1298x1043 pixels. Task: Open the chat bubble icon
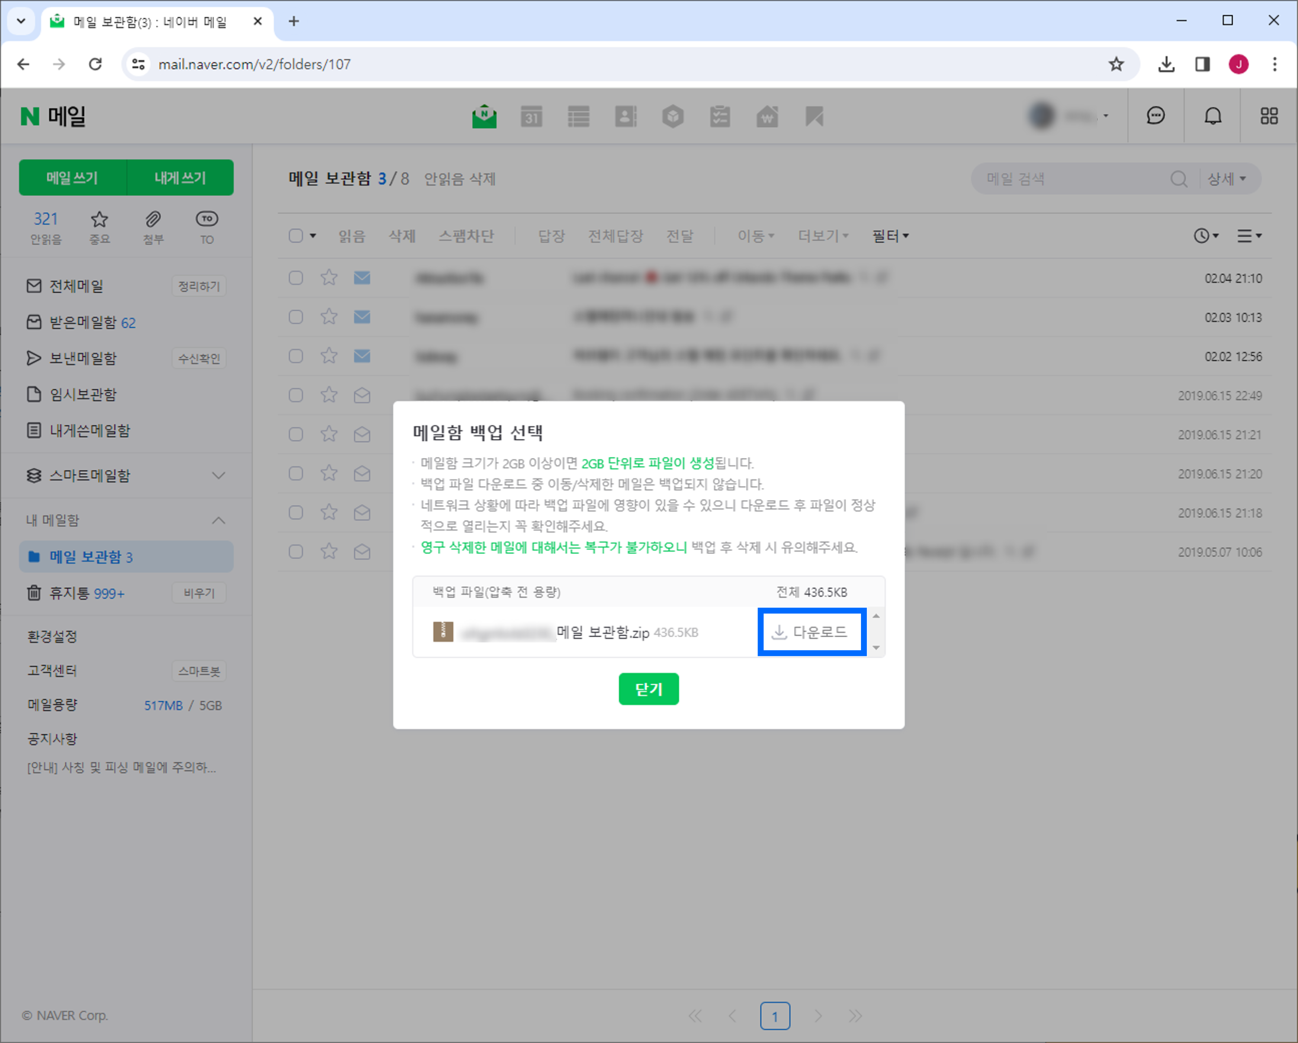1155,116
